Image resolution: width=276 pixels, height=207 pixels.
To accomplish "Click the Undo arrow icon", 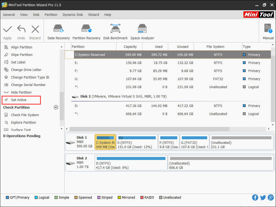I will [x=21, y=29].
